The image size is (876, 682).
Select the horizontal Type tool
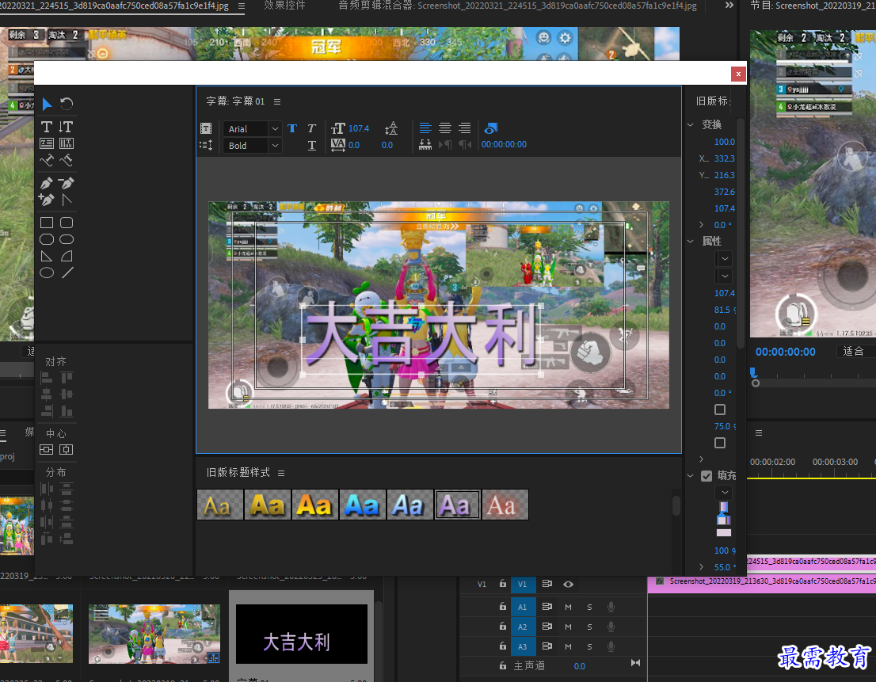(47, 127)
